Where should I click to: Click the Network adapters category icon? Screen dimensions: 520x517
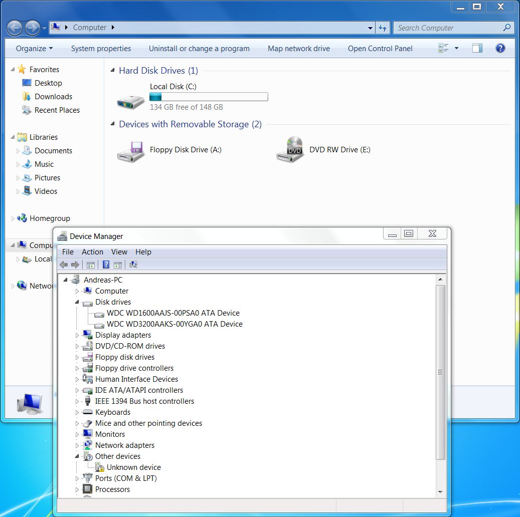(88, 445)
